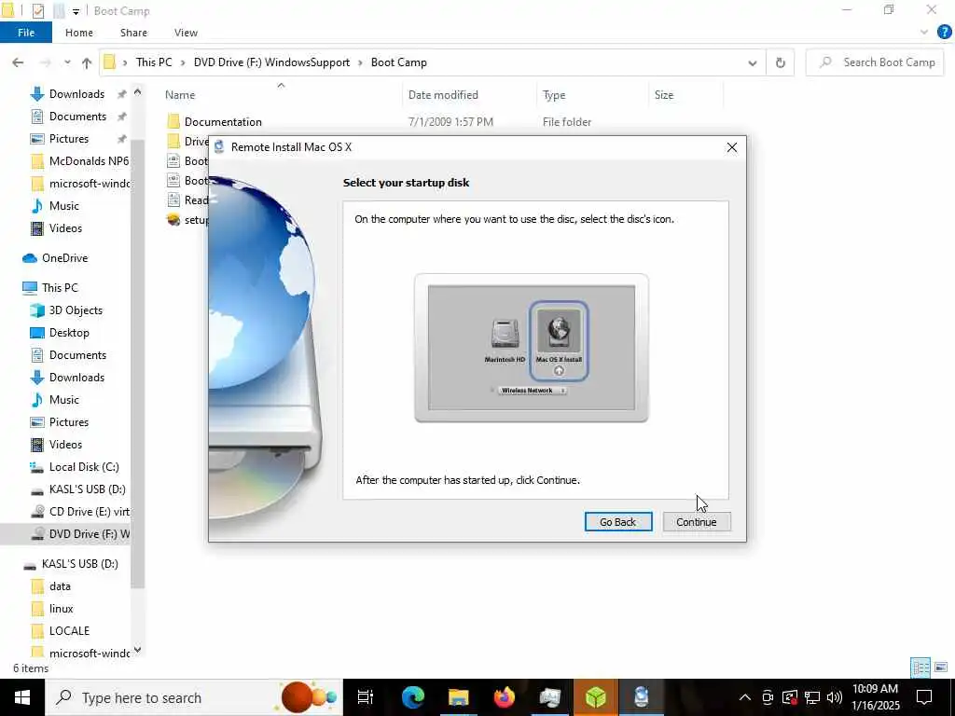Open the recent locations dropdown arrow
The width and height of the screenshot is (955, 716).
67,62
